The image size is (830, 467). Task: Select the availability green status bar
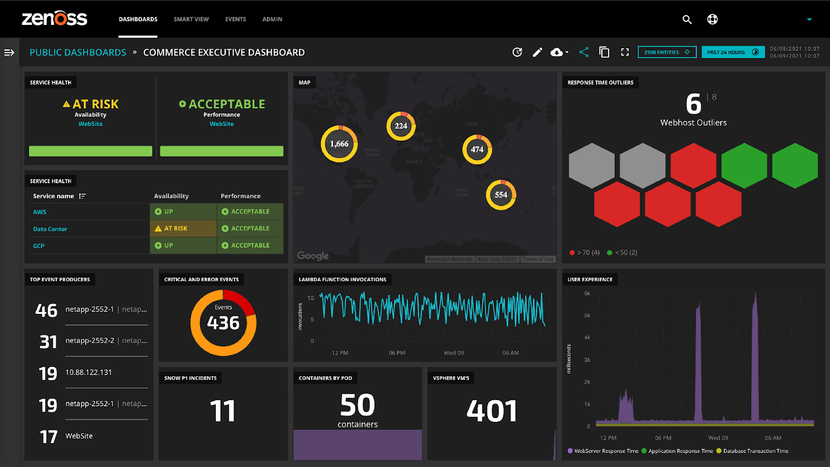[x=91, y=151]
